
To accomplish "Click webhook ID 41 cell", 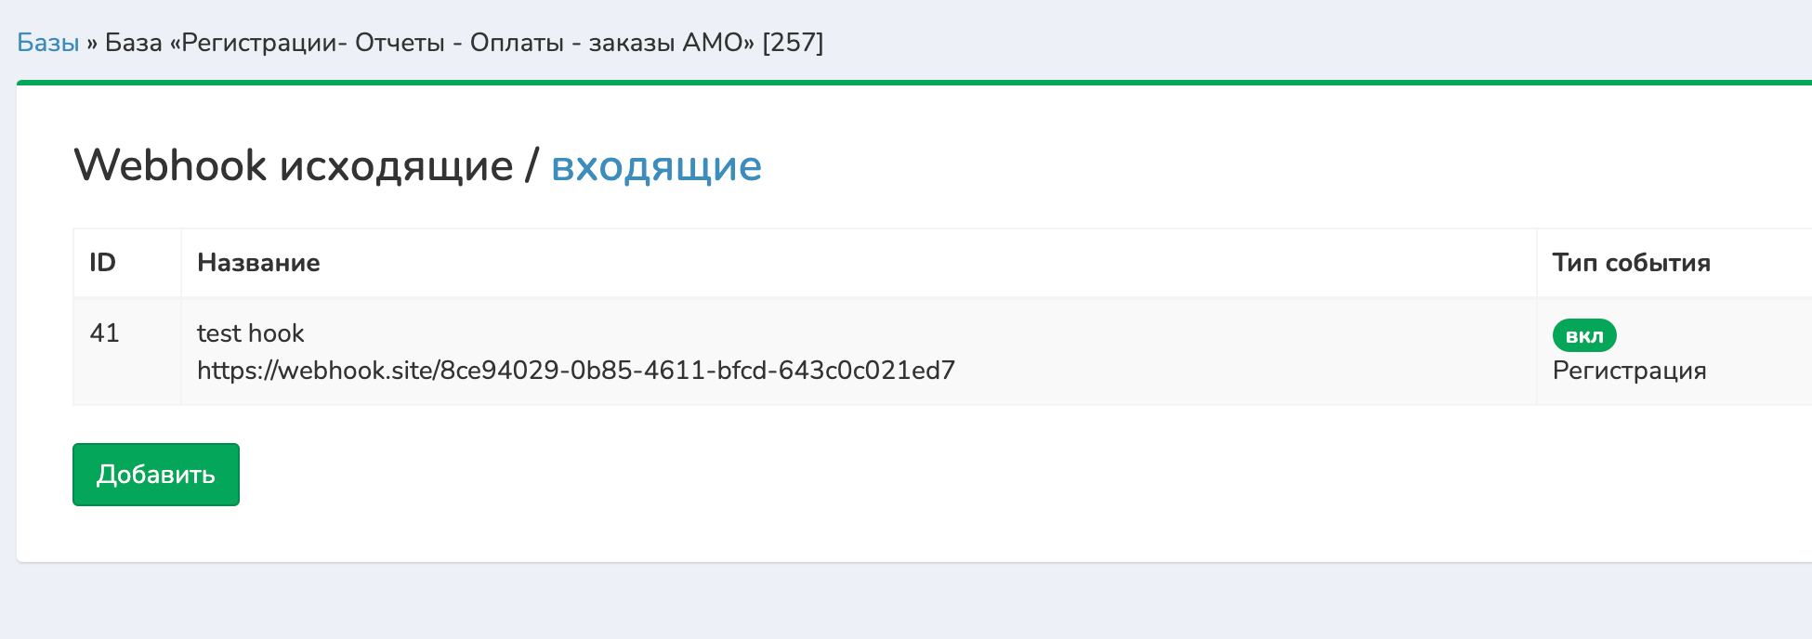I will point(105,333).
